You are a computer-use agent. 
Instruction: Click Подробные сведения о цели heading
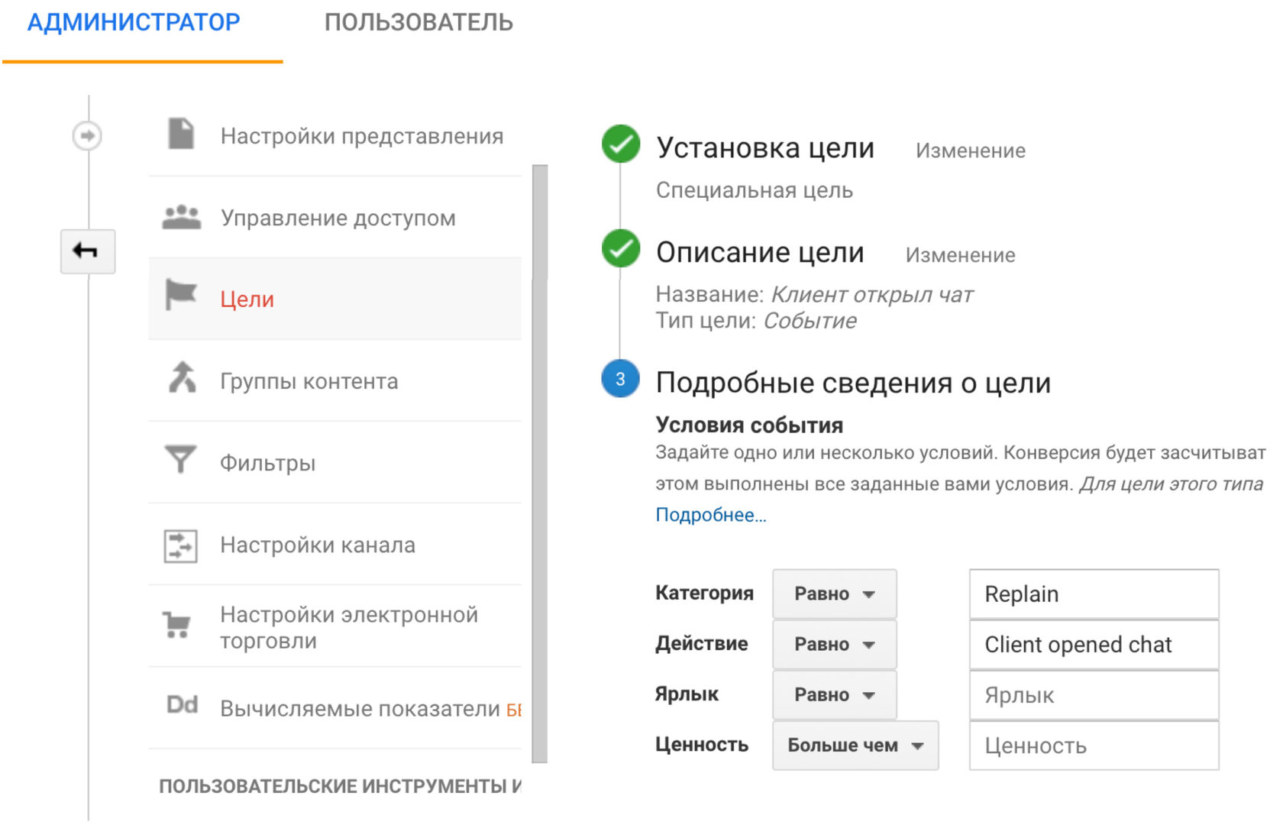[x=853, y=383]
